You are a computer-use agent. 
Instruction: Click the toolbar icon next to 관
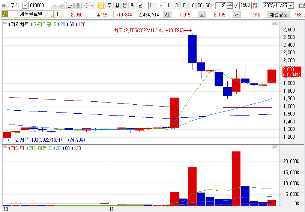pos(78,6)
